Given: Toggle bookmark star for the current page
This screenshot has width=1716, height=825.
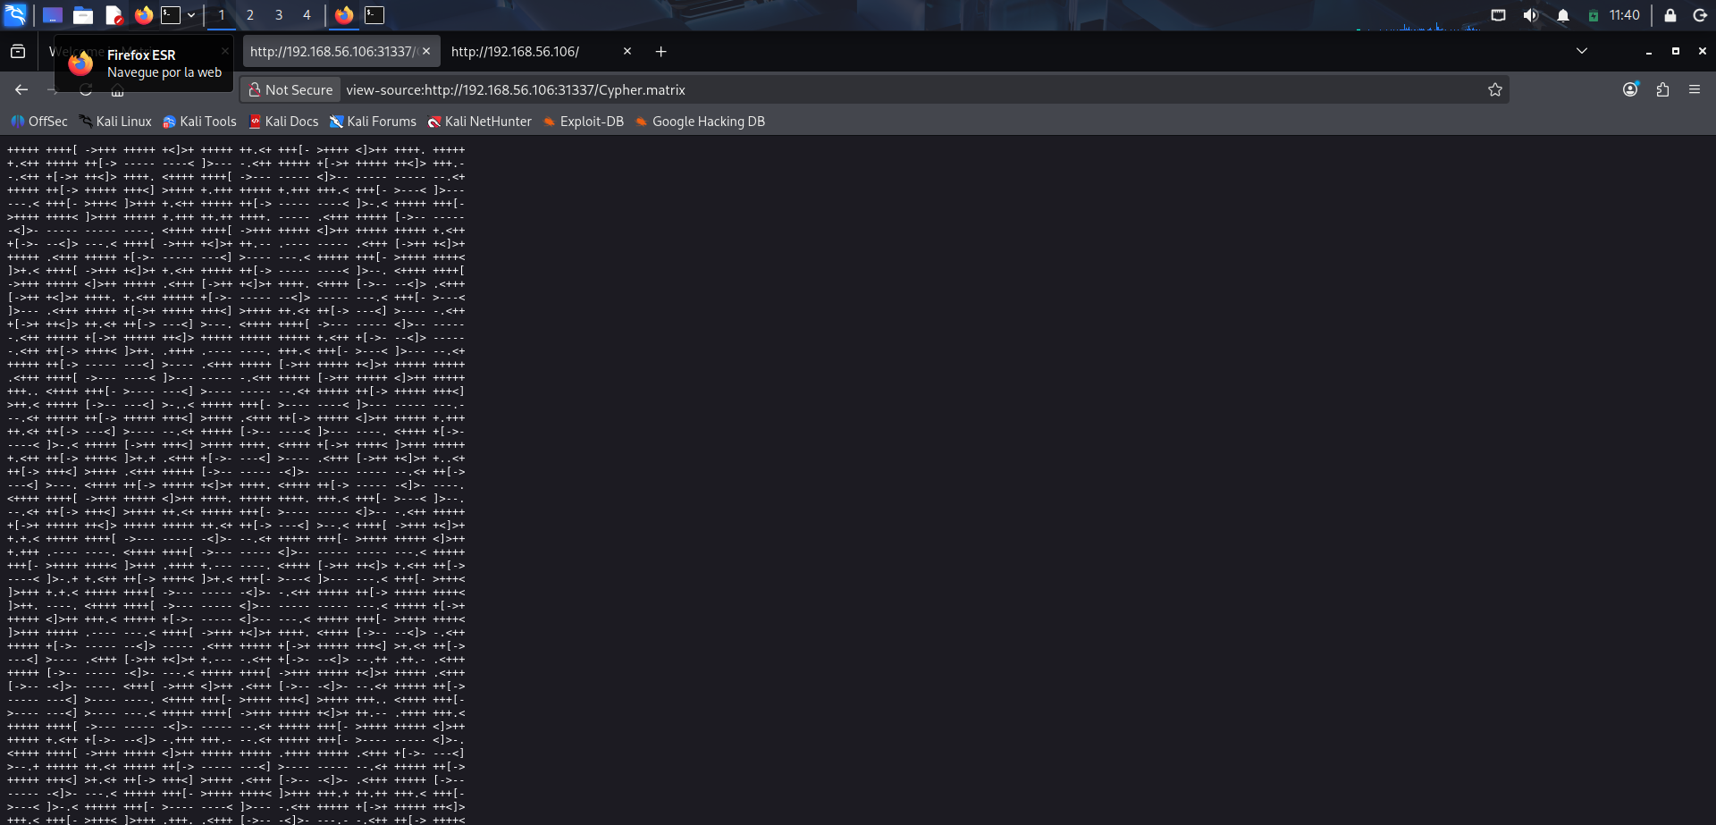Looking at the screenshot, I should click(1495, 89).
